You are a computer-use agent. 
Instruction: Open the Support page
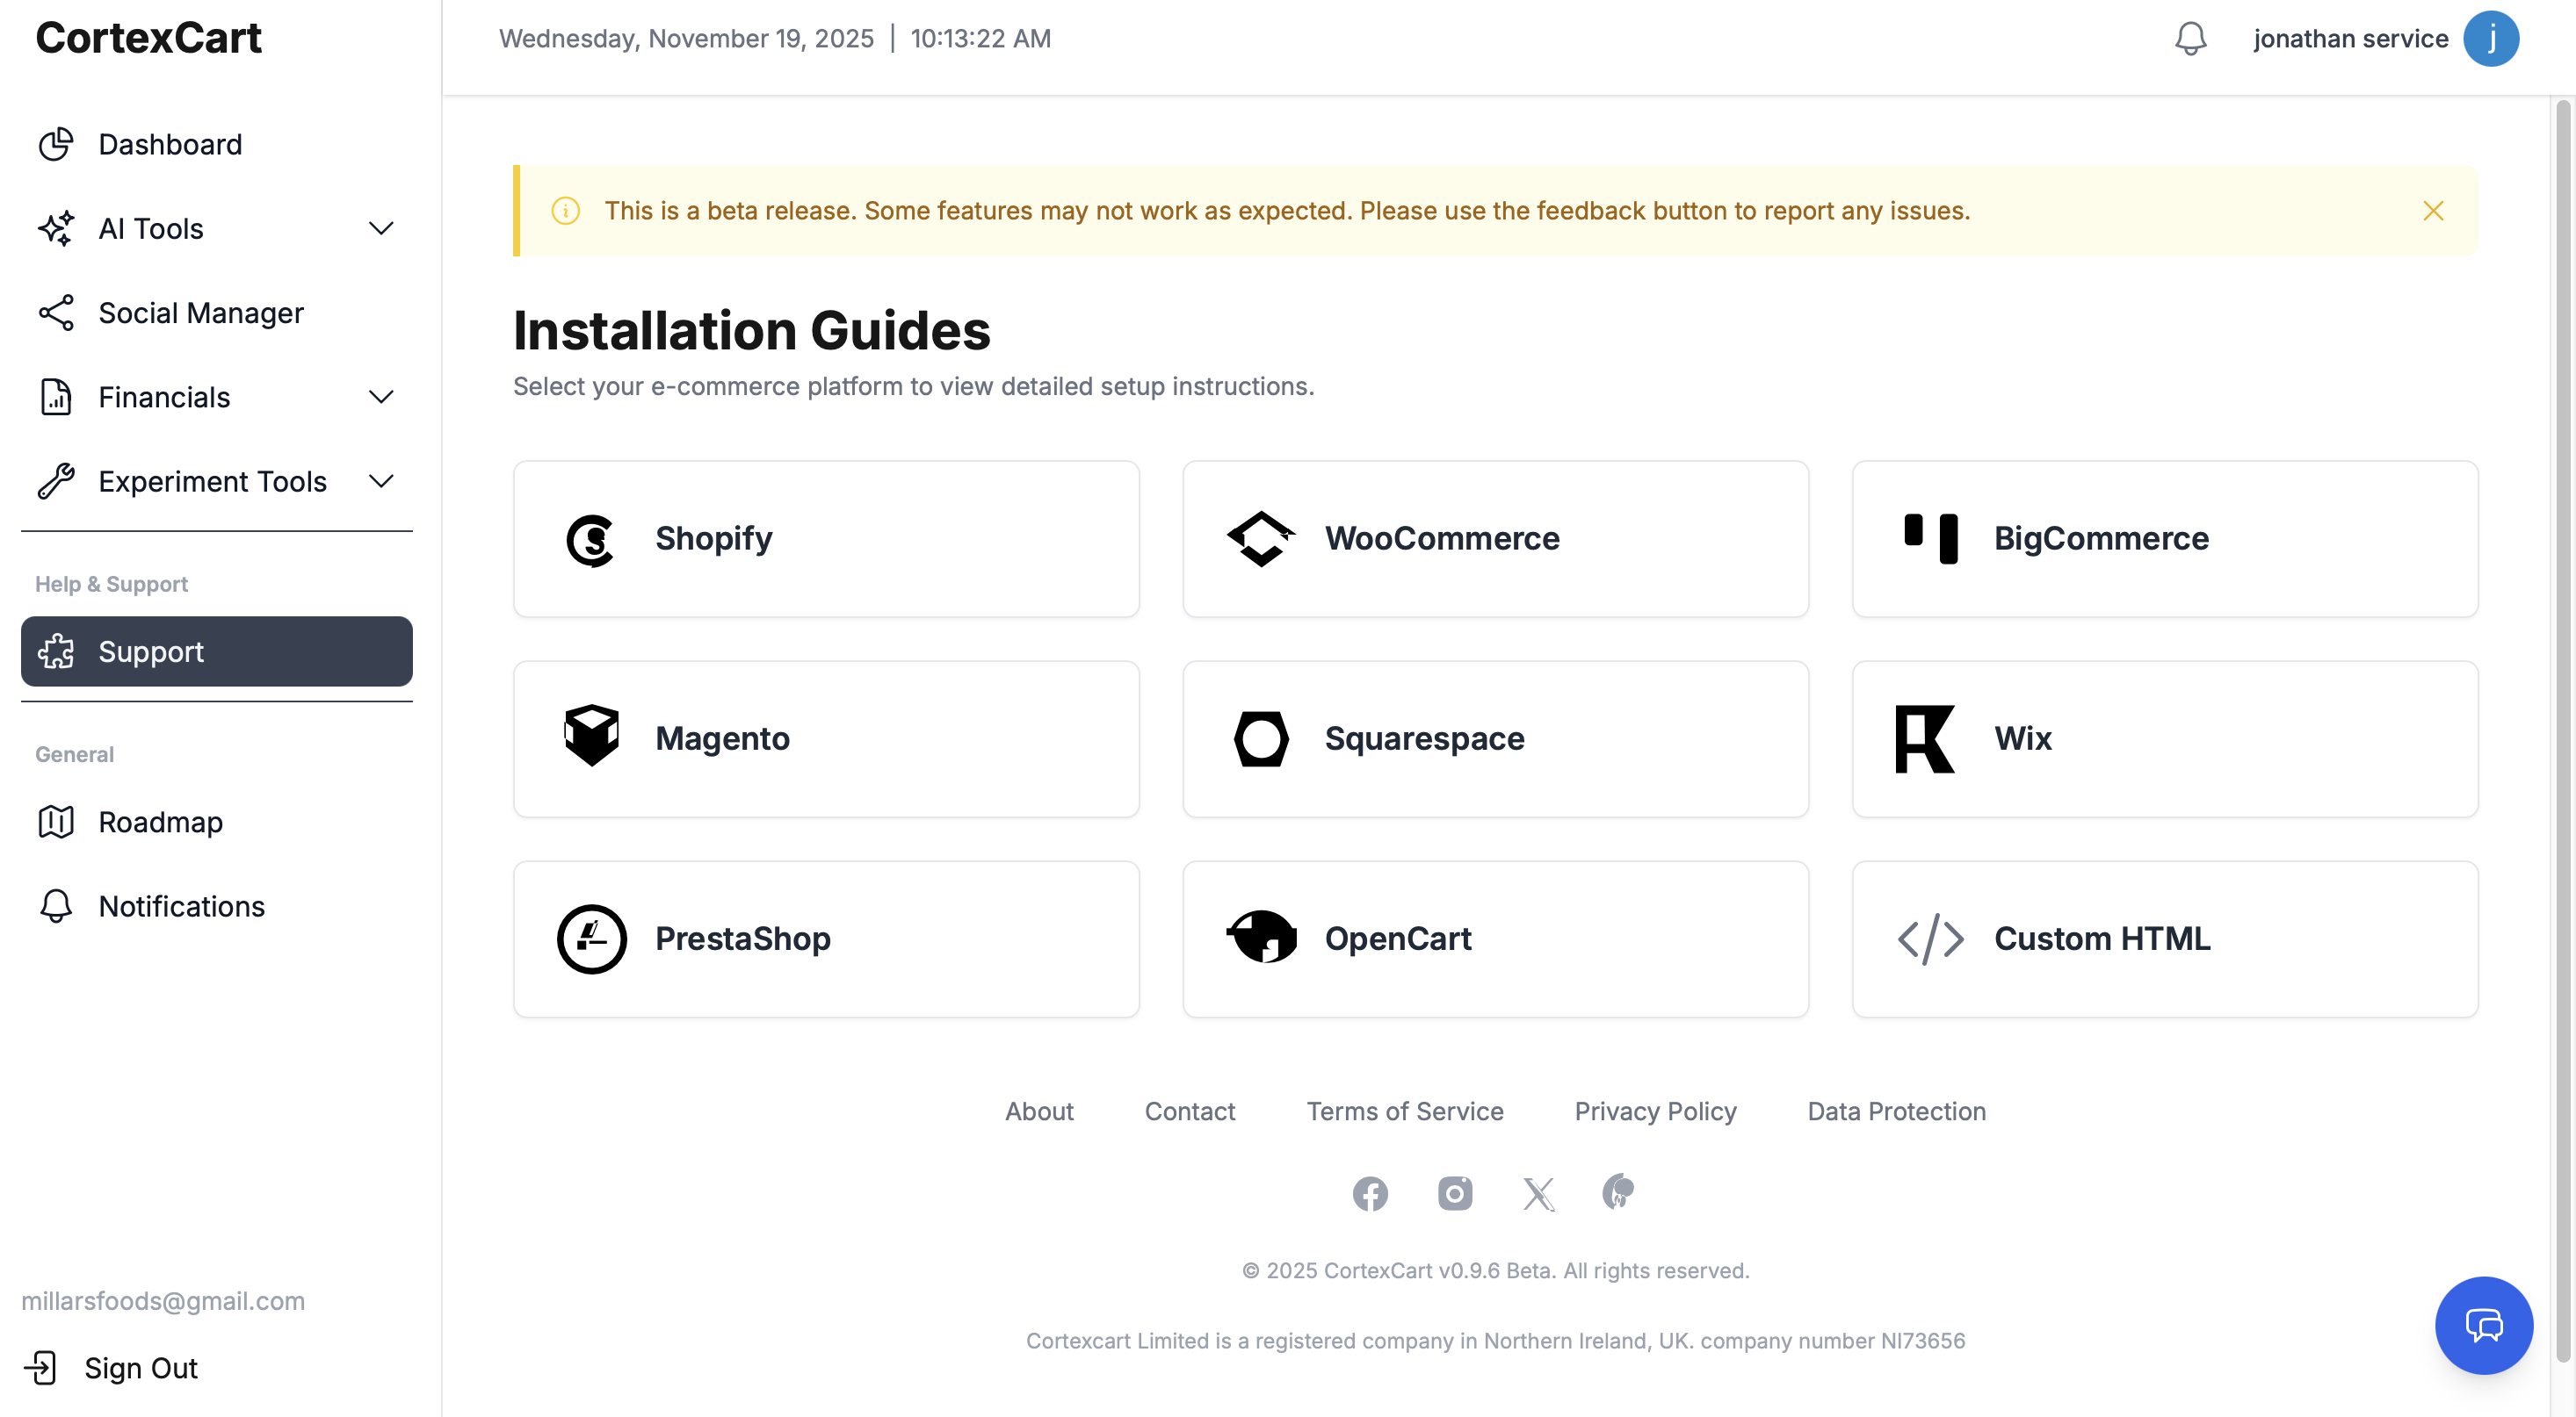(151, 651)
